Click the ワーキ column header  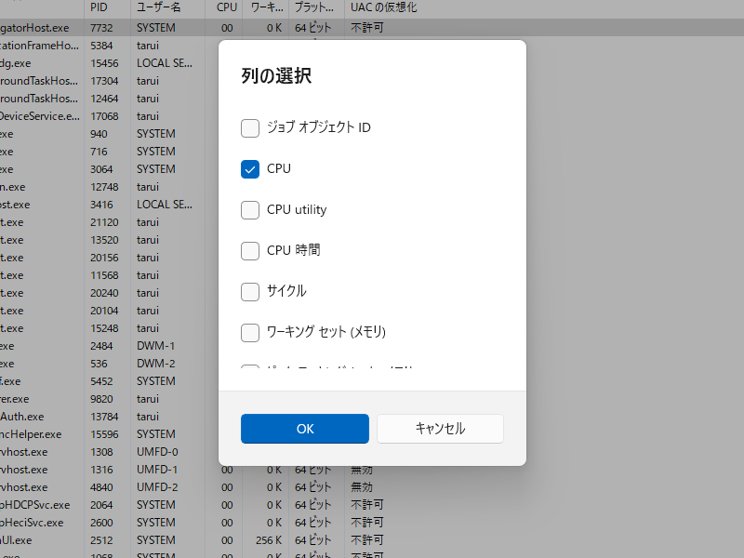[269, 7]
